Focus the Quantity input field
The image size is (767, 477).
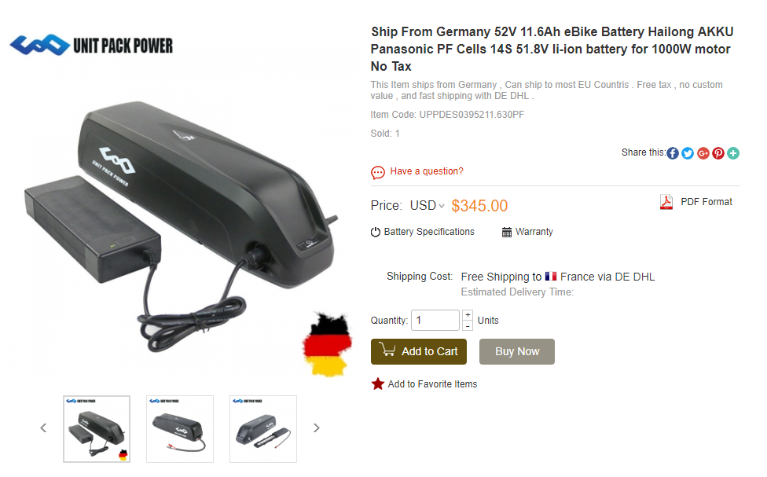pyautogui.click(x=435, y=321)
